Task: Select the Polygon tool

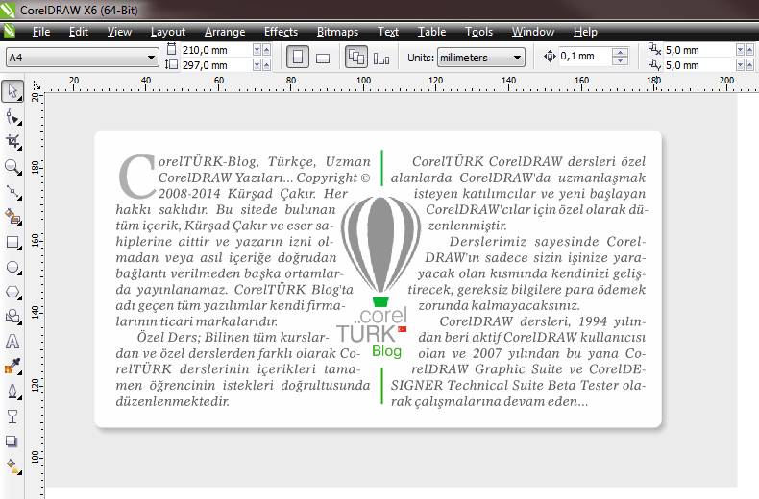Action: click(x=12, y=292)
